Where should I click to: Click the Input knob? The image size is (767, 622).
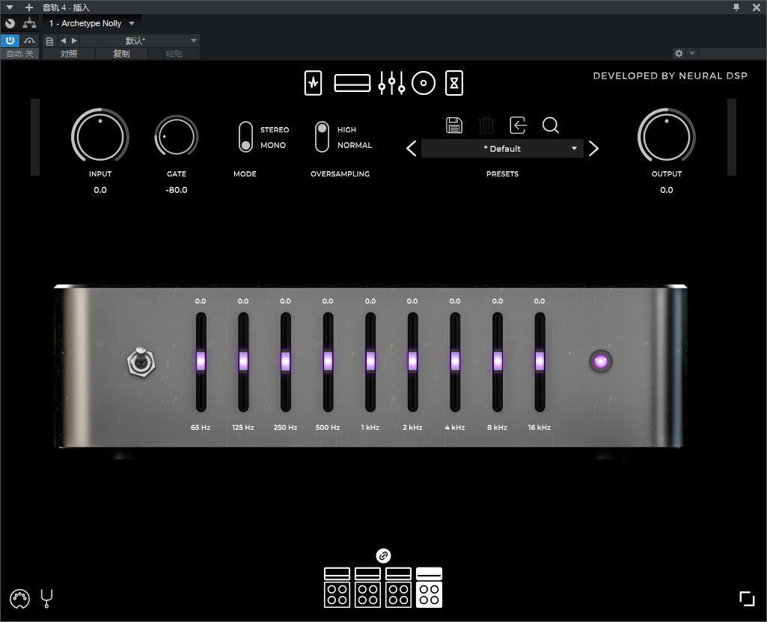tap(100, 136)
